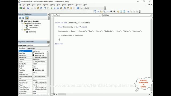This screenshot has height=96, width=171.
Task: Open Edit toolbar options overflow arrow
Action: (139, 11)
